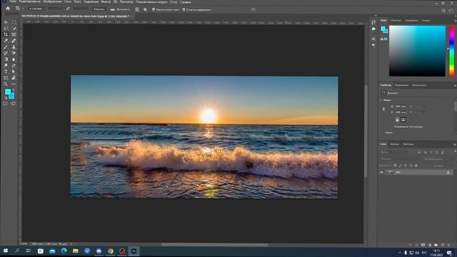This screenshot has height=257, width=457.
Task: Add layer mask button in Layers panel
Action: (x=423, y=245)
